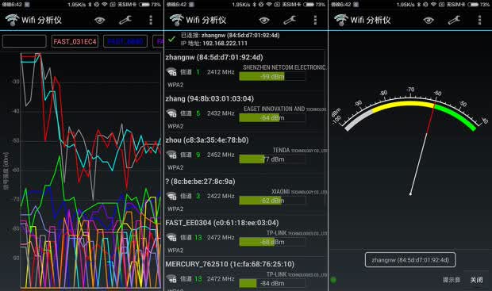
Task: Tap wifi icon of Xiaomi hidden network
Action: pos(171,196)
